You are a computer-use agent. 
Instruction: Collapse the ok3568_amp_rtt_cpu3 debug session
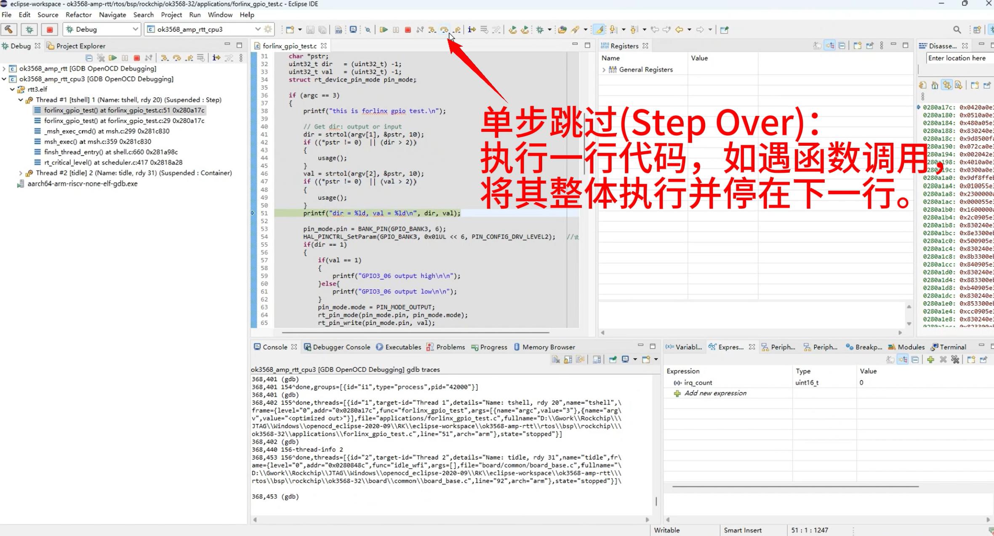point(4,79)
